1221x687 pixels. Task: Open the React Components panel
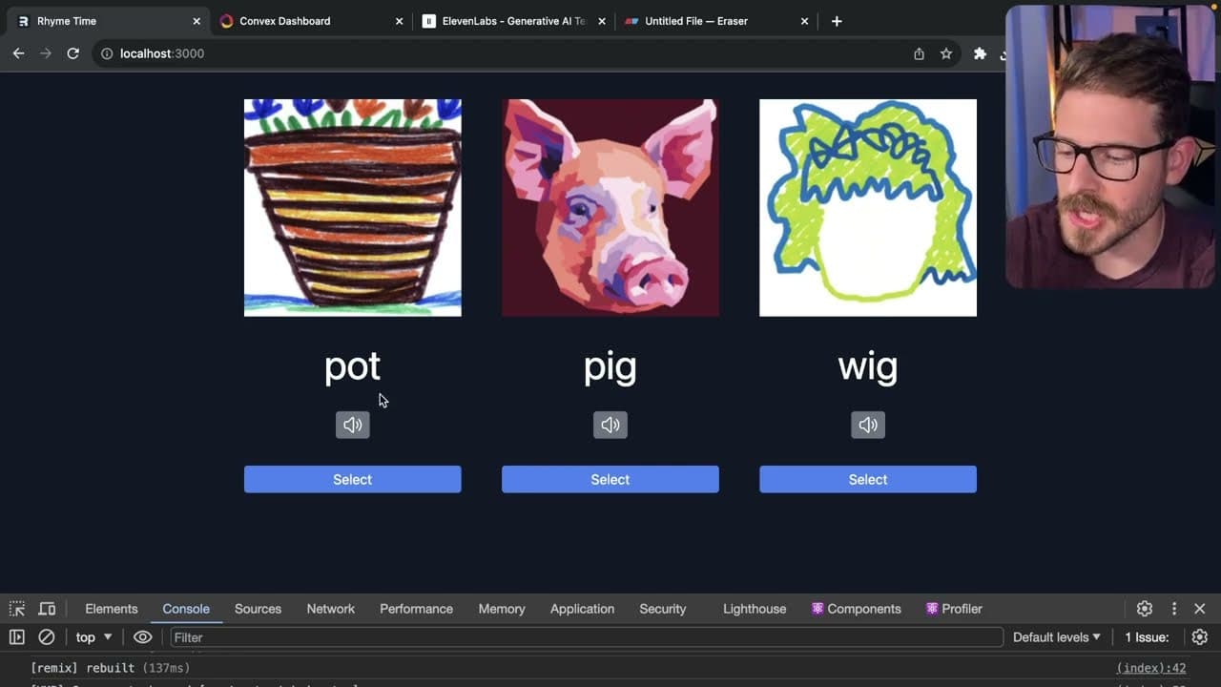tap(856, 609)
